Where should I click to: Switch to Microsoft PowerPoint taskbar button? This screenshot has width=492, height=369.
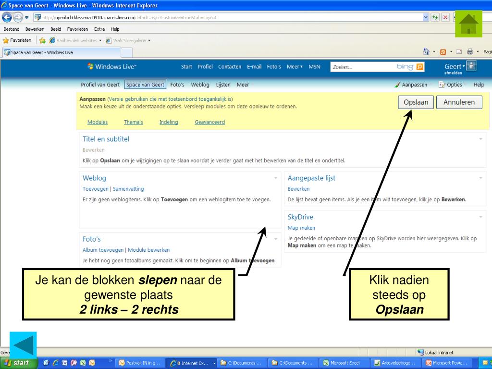447,363
